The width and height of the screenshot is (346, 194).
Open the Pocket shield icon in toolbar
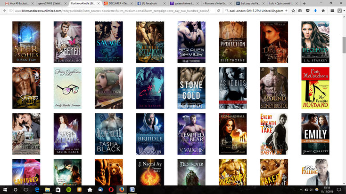point(308,10)
